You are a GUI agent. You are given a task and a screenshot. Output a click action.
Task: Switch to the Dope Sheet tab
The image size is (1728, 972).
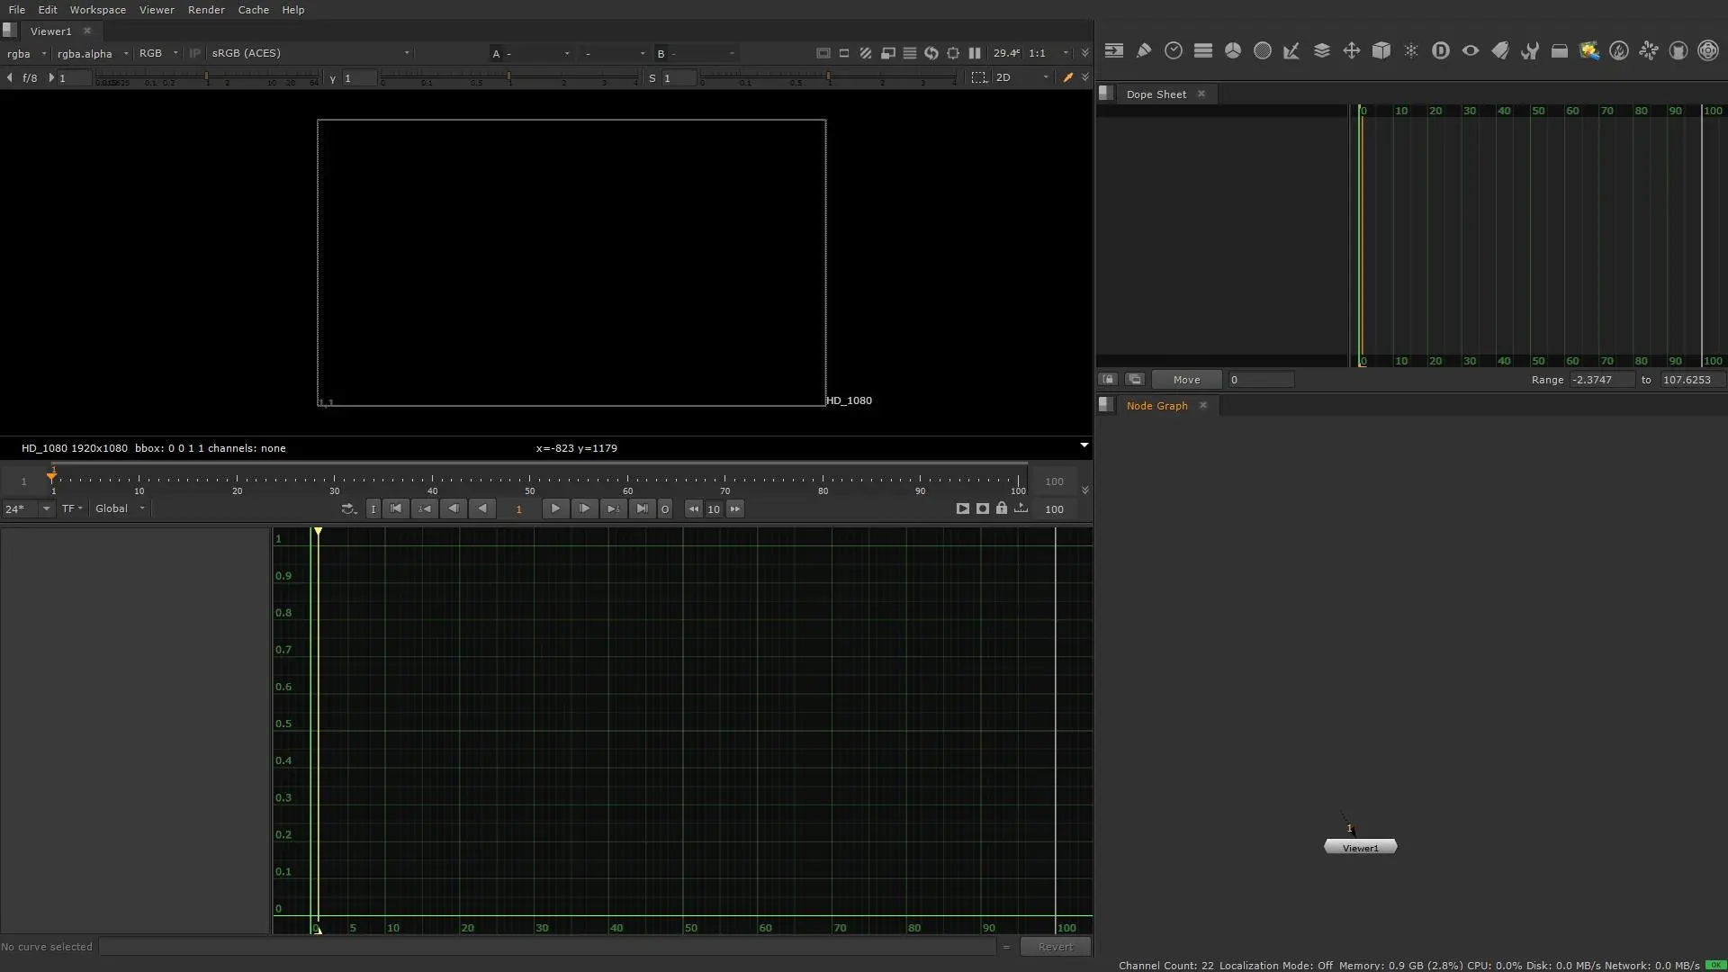pos(1156,94)
